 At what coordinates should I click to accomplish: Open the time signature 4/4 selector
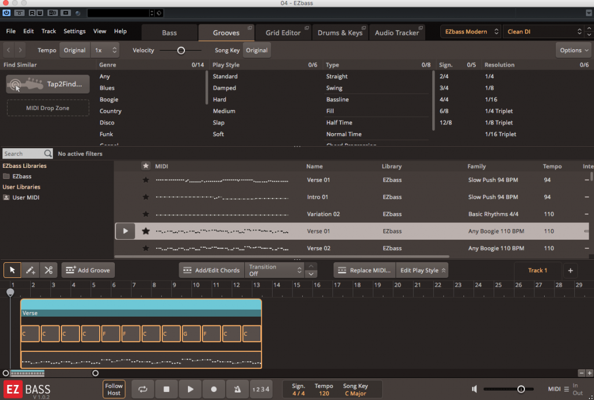coord(299,390)
